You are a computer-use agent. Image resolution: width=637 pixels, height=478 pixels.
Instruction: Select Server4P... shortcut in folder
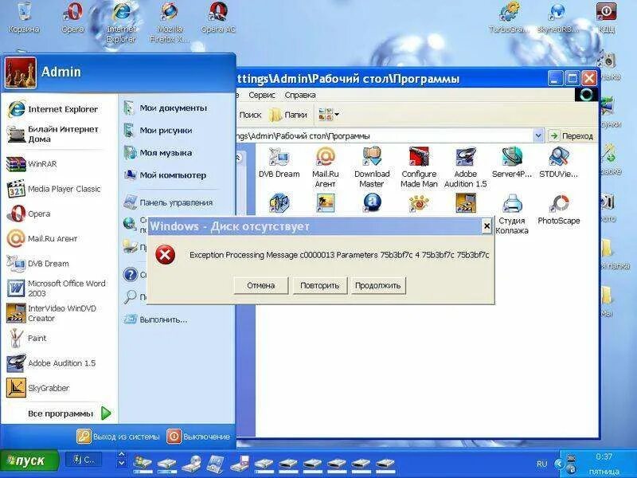[512, 163]
